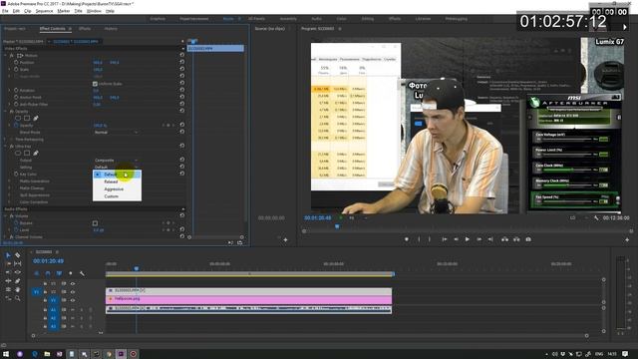The width and height of the screenshot is (638, 359).
Task: Switch to Editing workspace
Action: pos(368,19)
